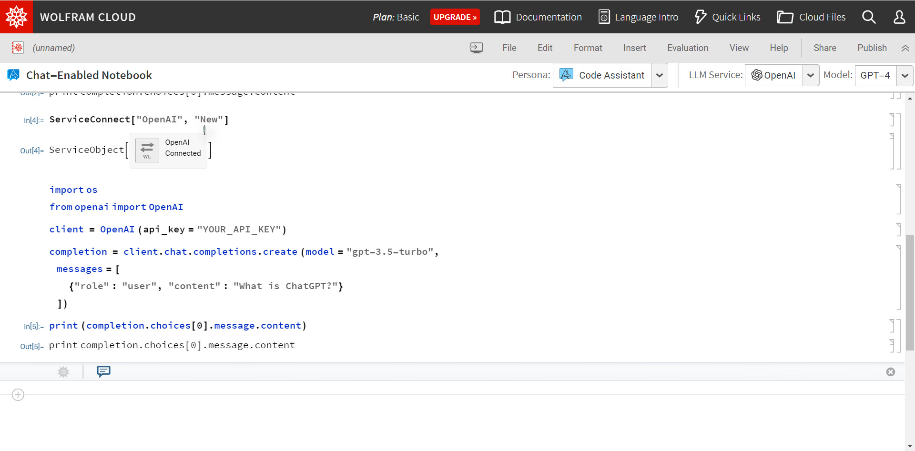
Task: Click the In[5] print statement
Action: 178,326
